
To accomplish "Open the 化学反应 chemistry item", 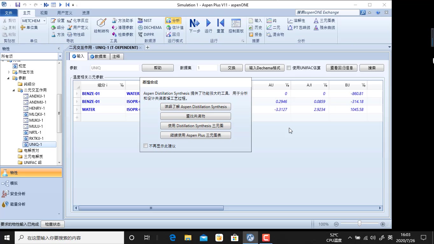I will coord(78,21).
